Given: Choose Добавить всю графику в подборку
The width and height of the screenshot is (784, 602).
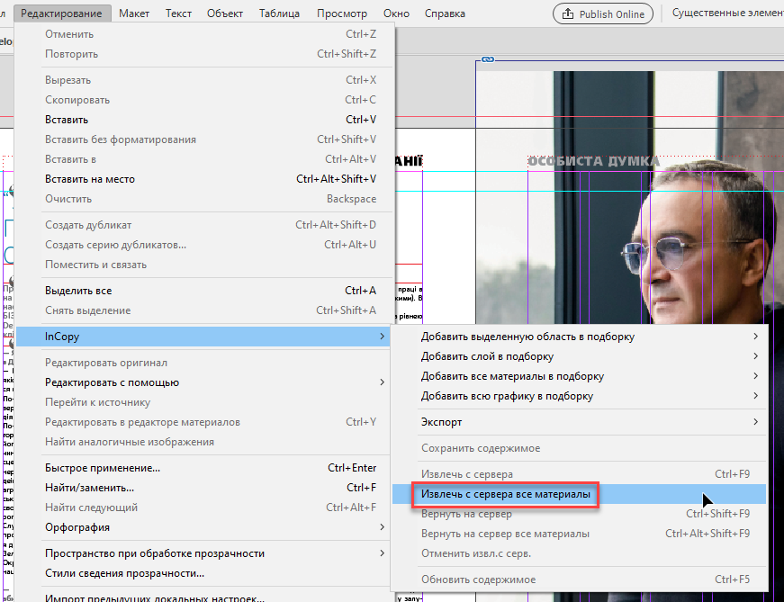Looking at the screenshot, I should point(579,396).
